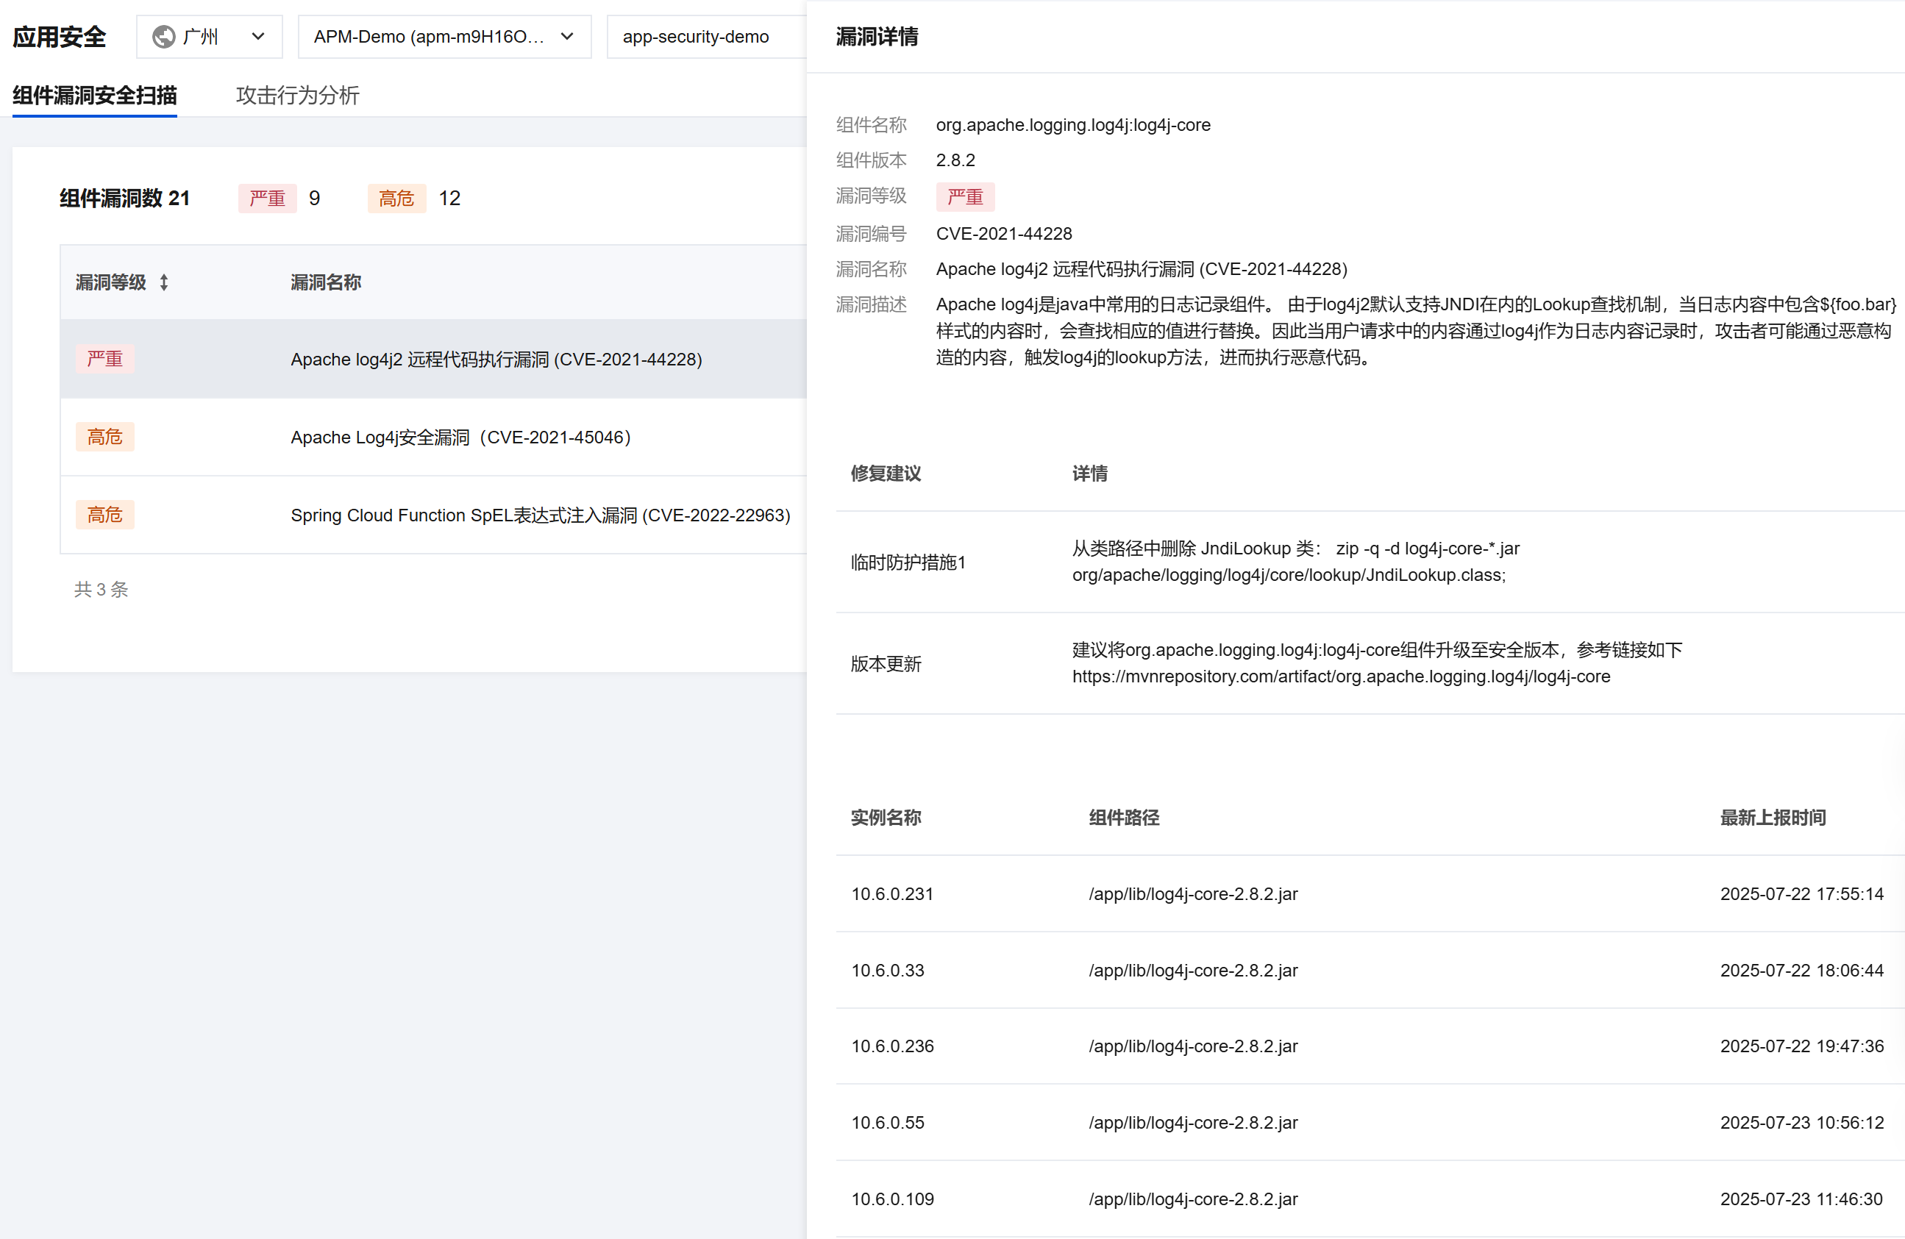Click the 应用安全 page title
The height and width of the screenshot is (1239, 1905).
60,37
